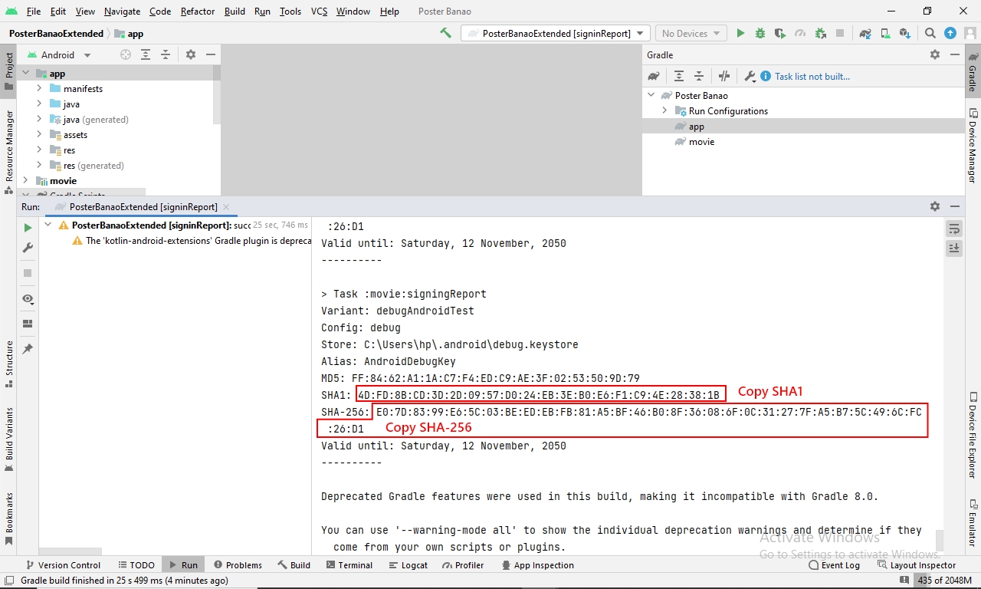This screenshot has width=981, height=589.
Task: Open Gradle build tool settings wrench
Action: tap(750, 76)
